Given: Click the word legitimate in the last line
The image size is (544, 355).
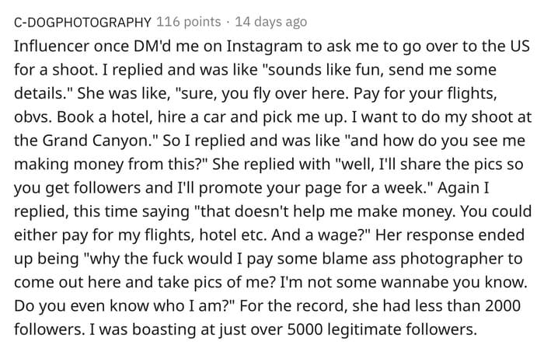Looking at the screenshot, I should (364, 329).
